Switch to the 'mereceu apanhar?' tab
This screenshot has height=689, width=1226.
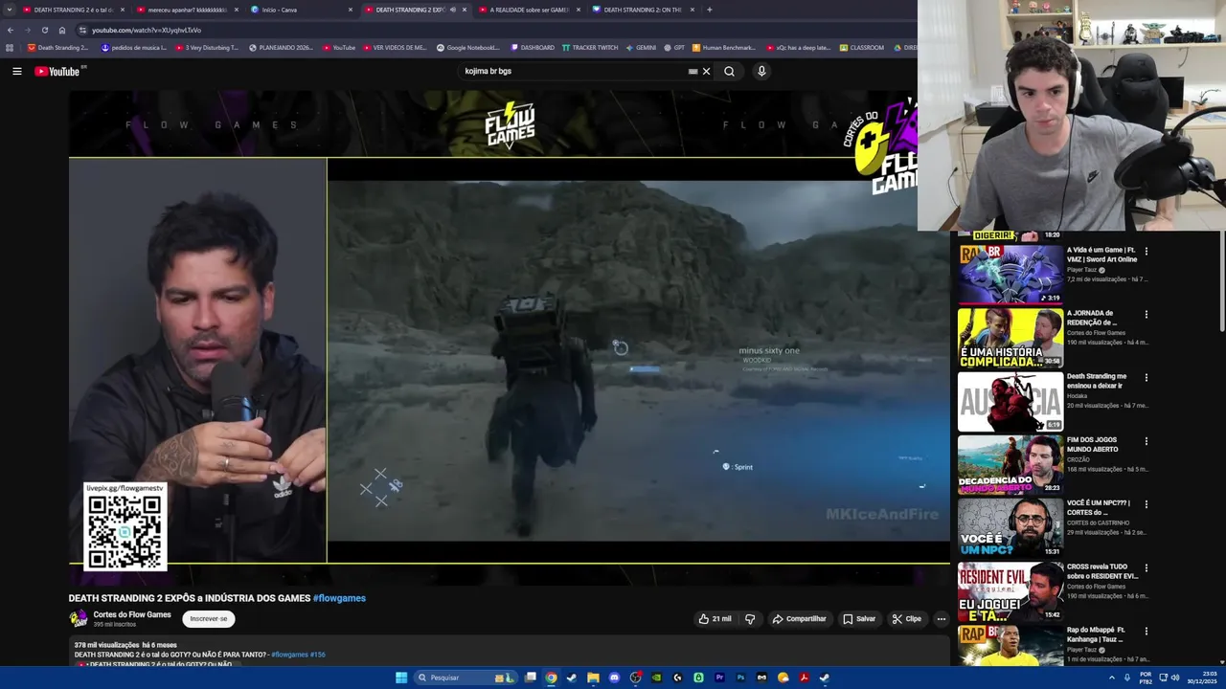(187, 10)
